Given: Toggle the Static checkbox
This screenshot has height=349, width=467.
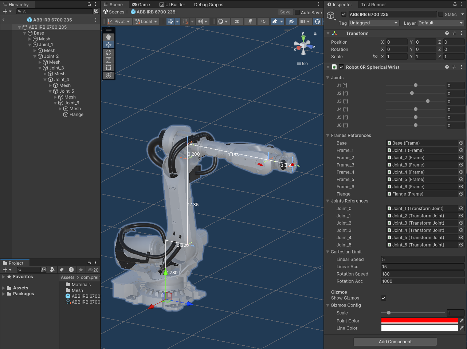Looking at the screenshot, I should pyautogui.click(x=441, y=14).
